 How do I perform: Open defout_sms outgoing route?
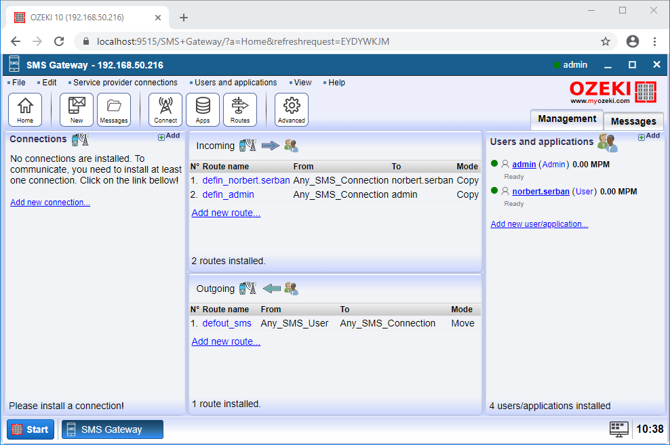coord(227,323)
